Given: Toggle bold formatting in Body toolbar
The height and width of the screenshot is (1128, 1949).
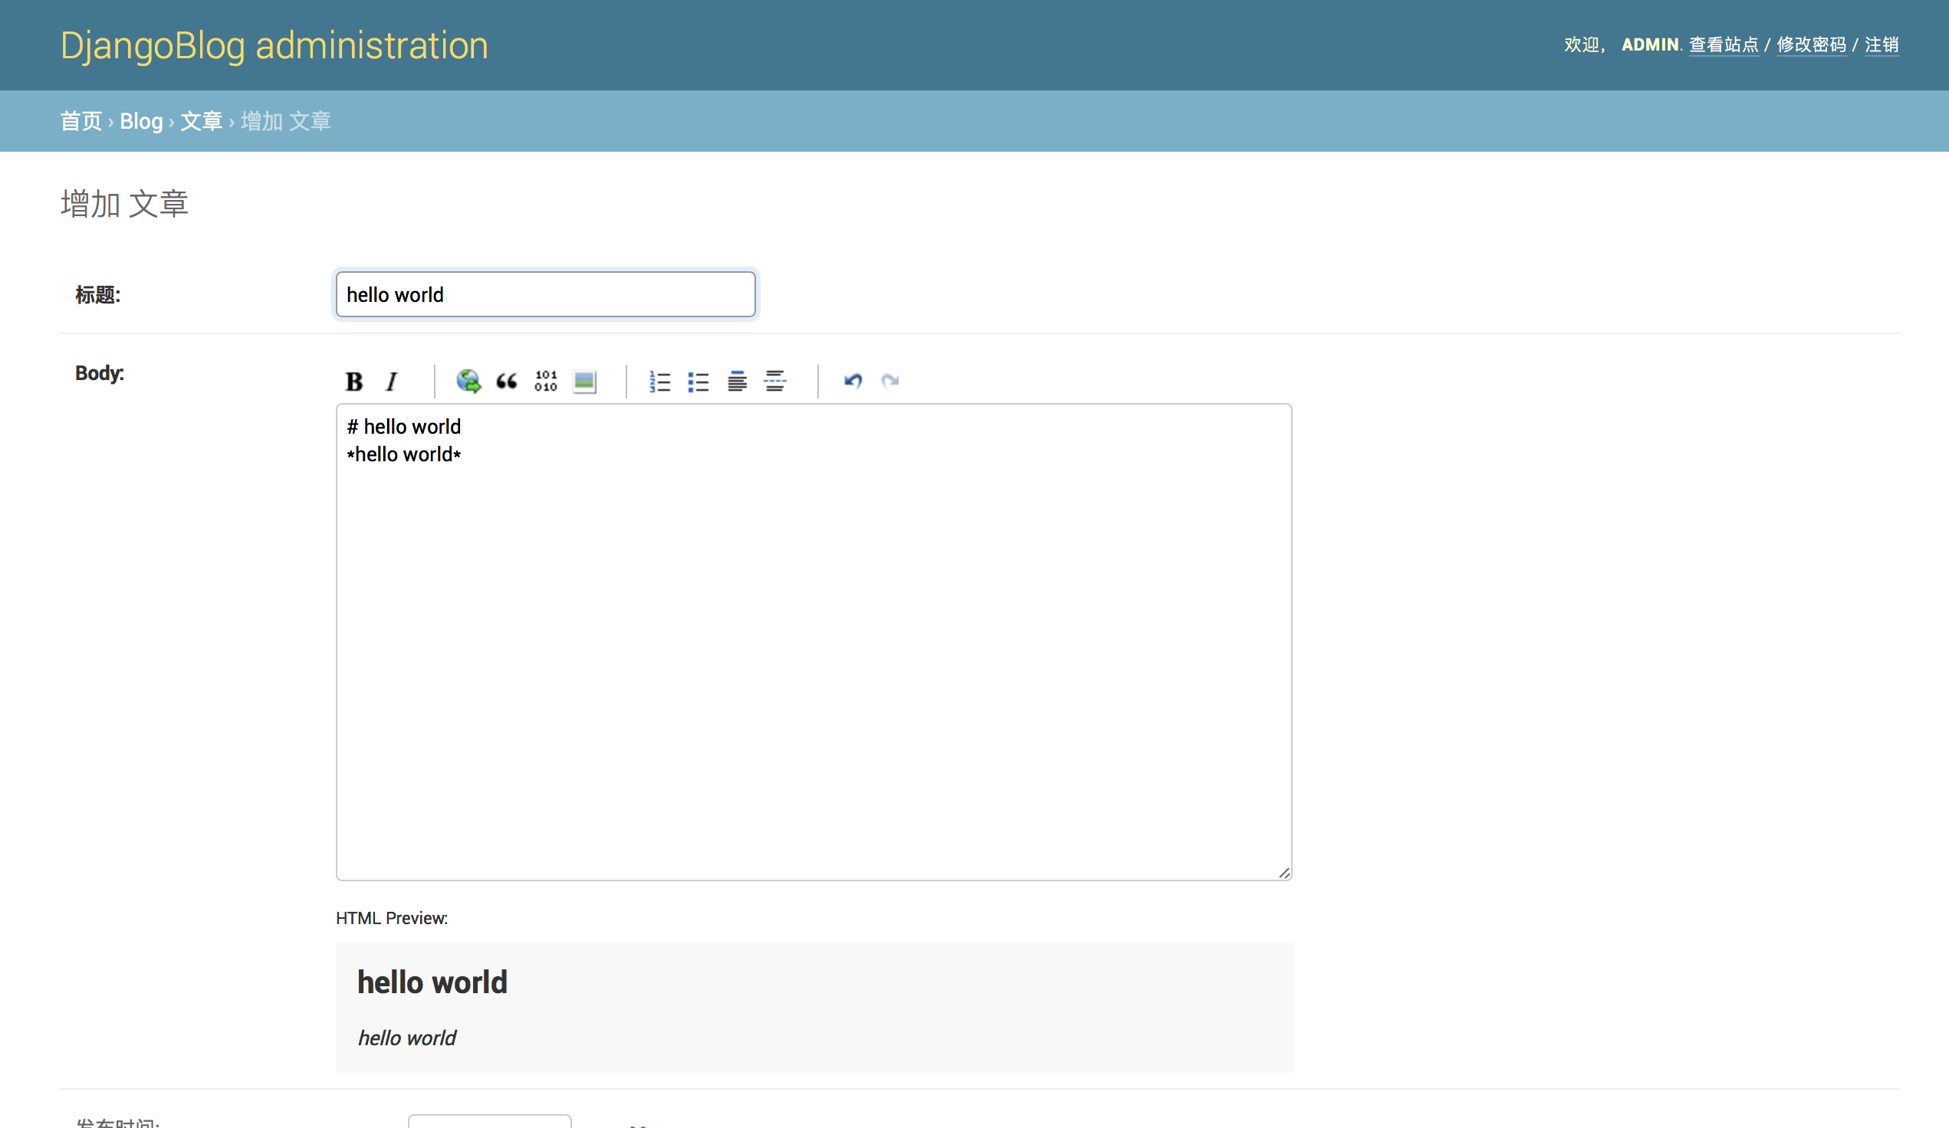Looking at the screenshot, I should point(353,381).
